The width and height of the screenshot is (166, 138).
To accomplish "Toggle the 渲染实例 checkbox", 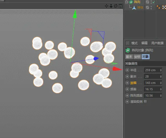I will pos(146,102).
